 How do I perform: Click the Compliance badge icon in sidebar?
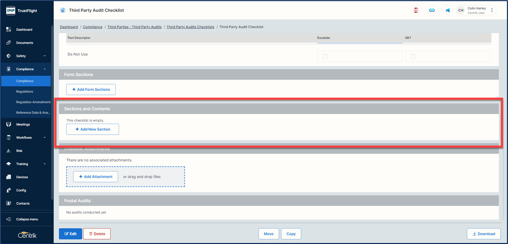click(x=9, y=69)
